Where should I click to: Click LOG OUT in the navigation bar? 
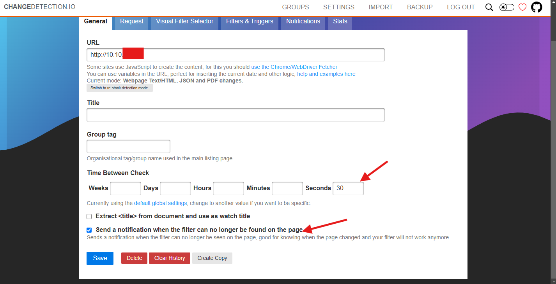[x=460, y=7]
